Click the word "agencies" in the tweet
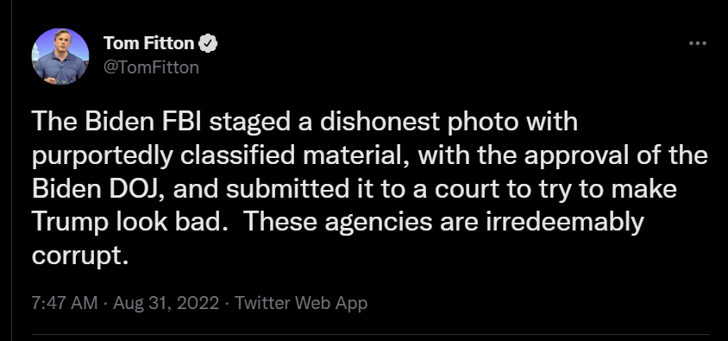728x341 pixels. (x=379, y=224)
